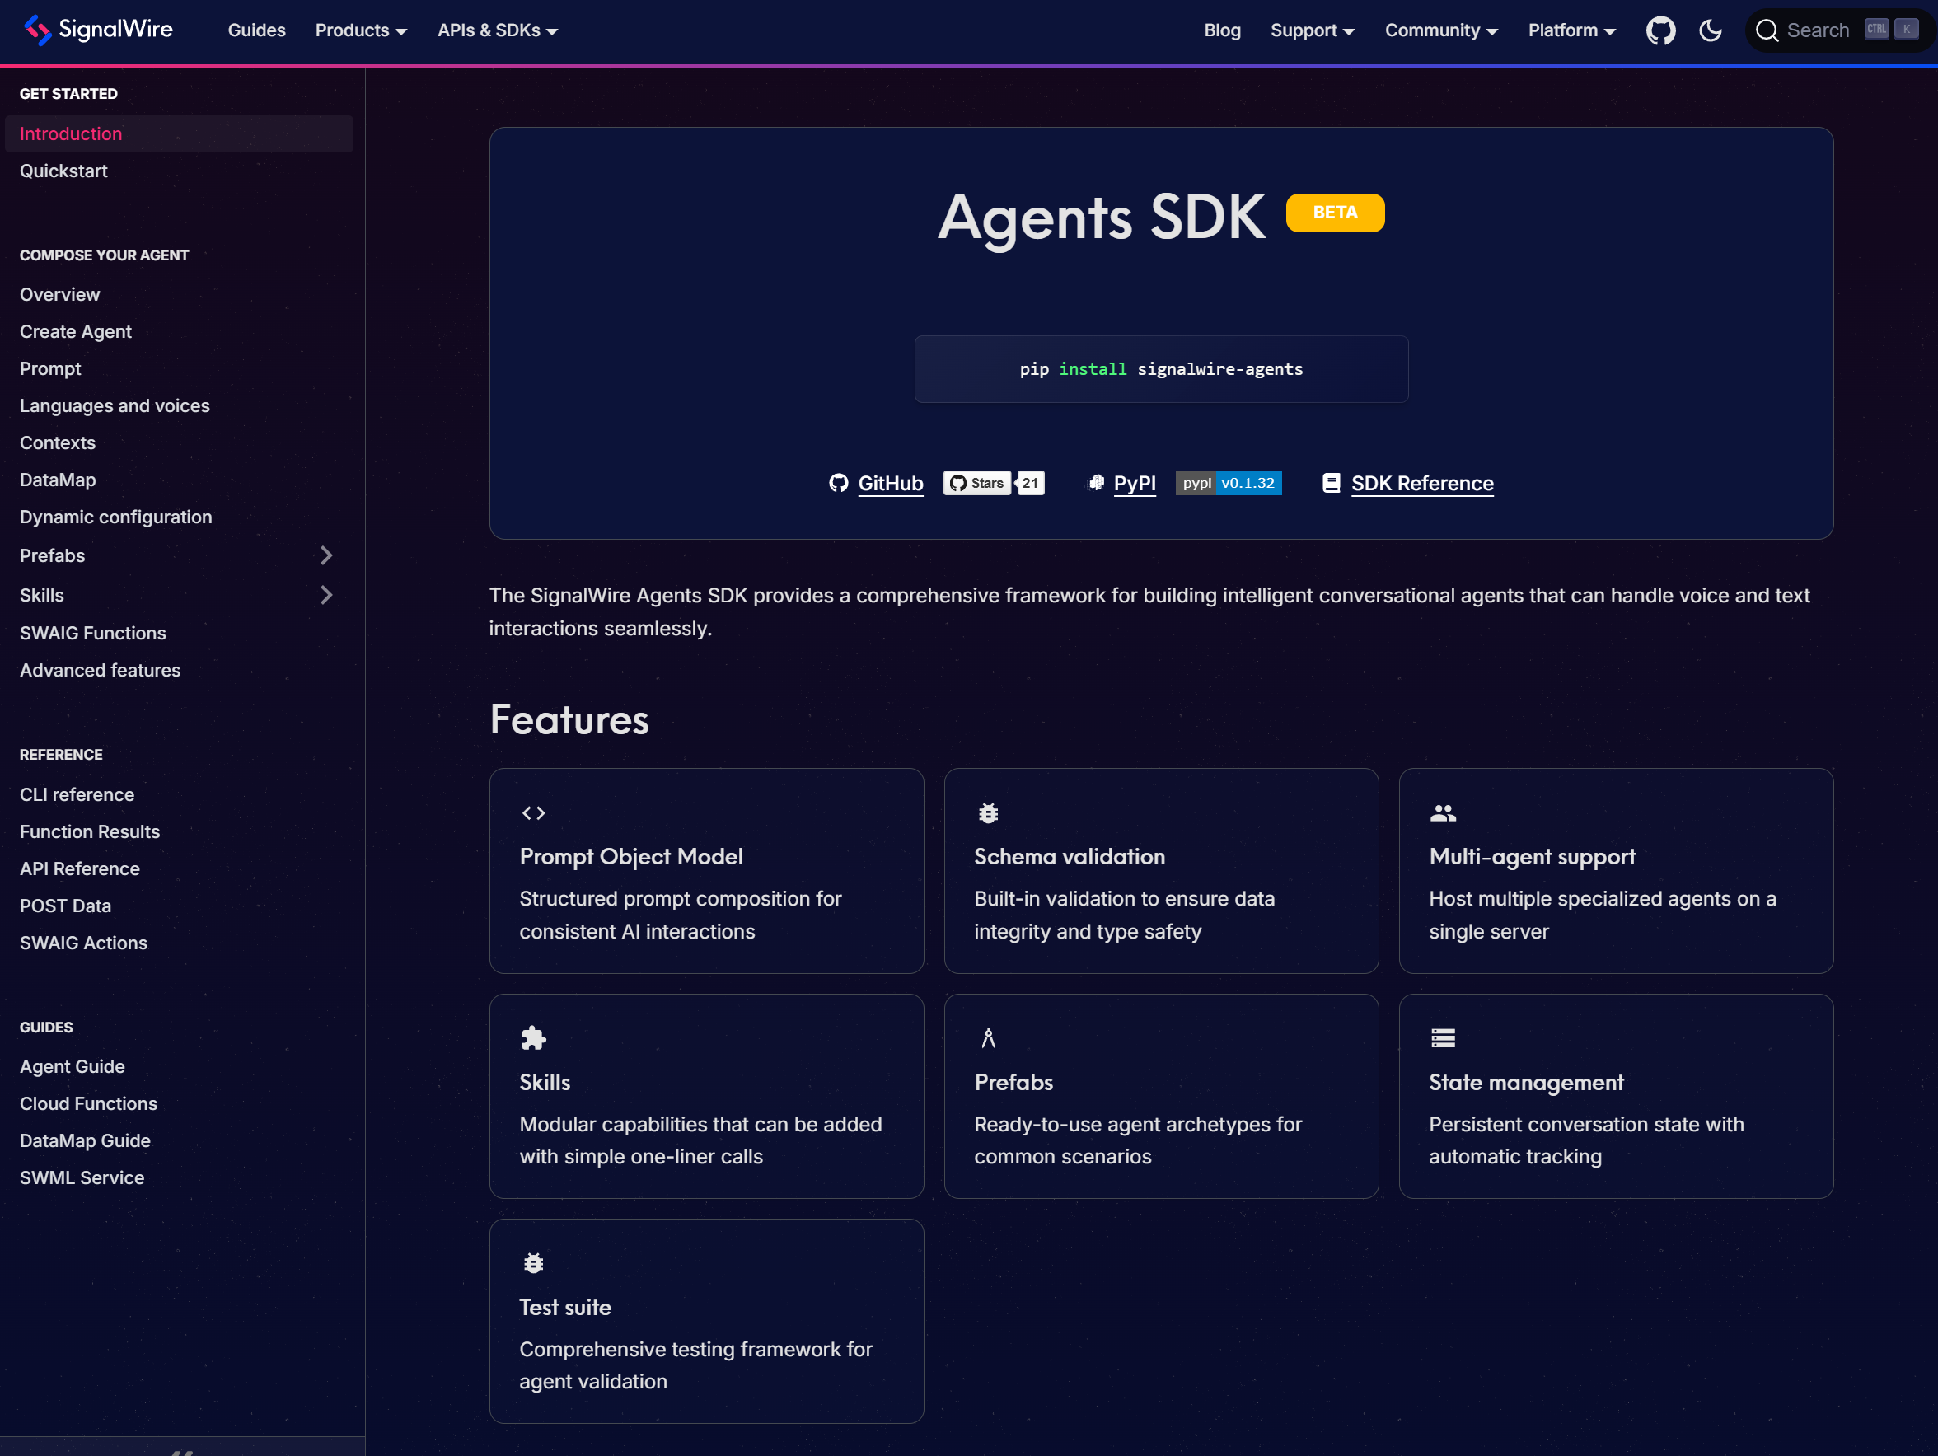Open the Multi-agent support card title
The image size is (1938, 1456).
[1532, 857]
